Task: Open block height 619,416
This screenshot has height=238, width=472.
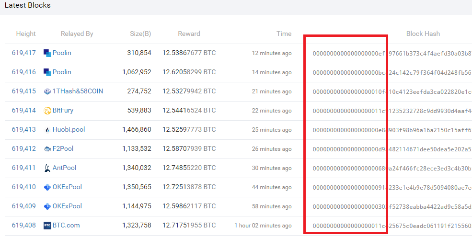Action: point(24,72)
